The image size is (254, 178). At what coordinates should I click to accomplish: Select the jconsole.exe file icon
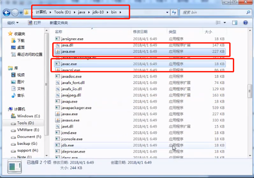tap(58, 139)
